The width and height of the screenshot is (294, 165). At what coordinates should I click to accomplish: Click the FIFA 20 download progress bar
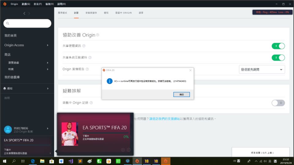(106, 133)
